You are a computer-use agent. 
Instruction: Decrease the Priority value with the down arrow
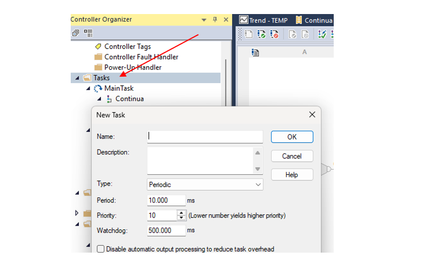[x=181, y=218]
